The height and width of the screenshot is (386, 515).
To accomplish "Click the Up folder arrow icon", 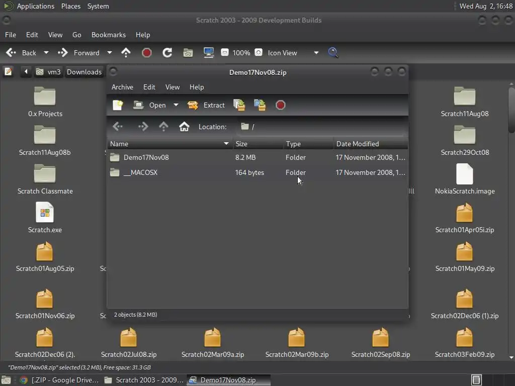I will pos(126,53).
